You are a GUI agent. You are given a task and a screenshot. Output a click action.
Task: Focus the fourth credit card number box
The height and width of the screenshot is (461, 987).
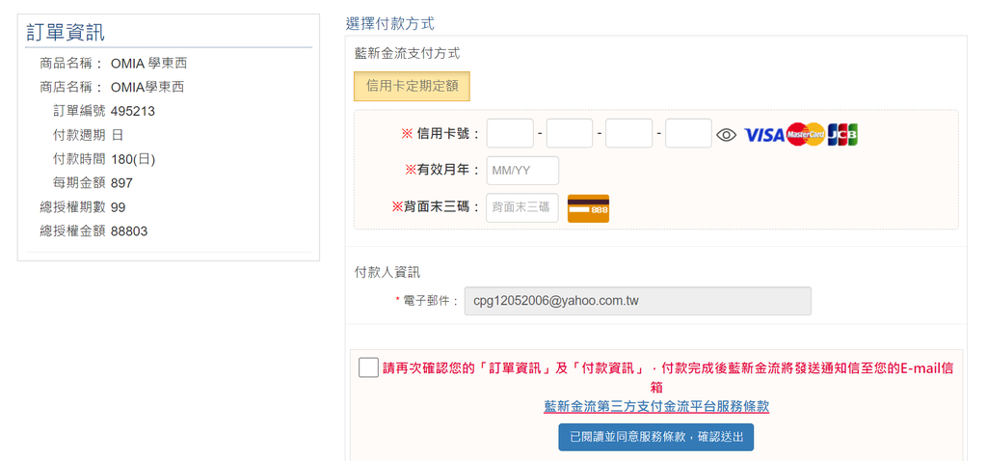click(688, 133)
